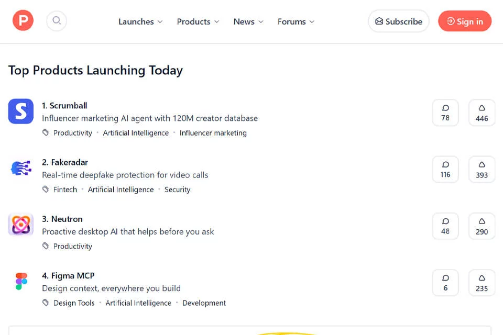
Task: Open the Launches dropdown menu
Action: click(140, 21)
